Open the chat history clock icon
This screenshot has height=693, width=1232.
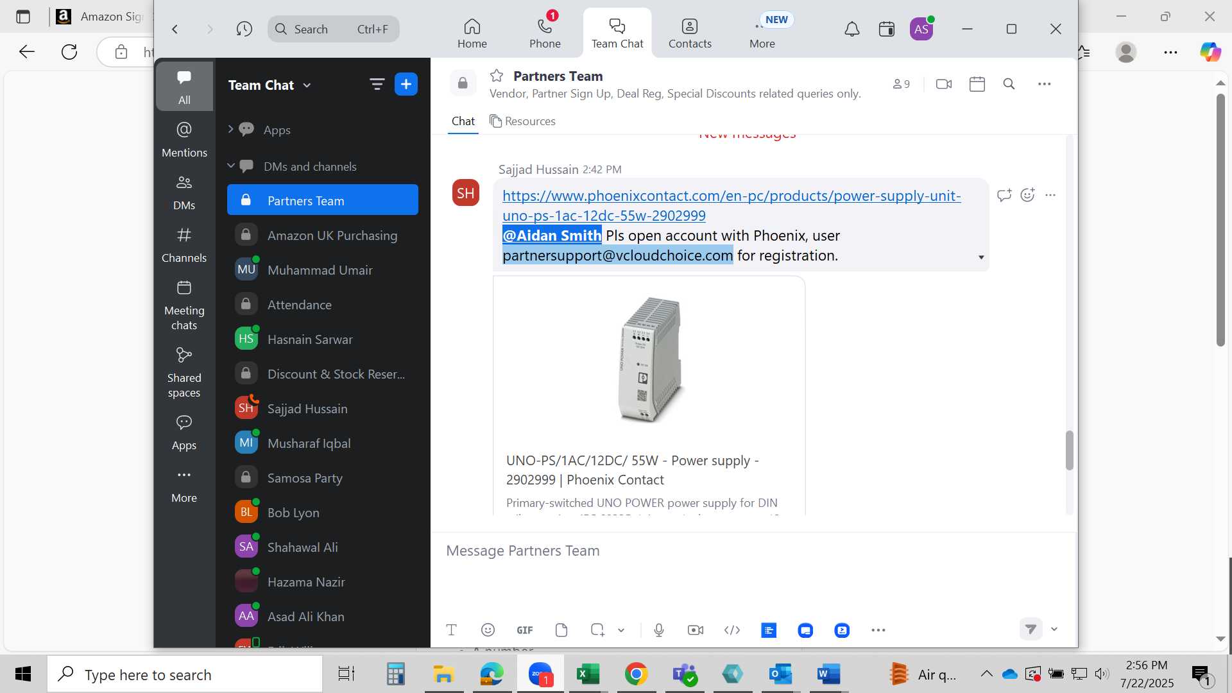(x=244, y=29)
